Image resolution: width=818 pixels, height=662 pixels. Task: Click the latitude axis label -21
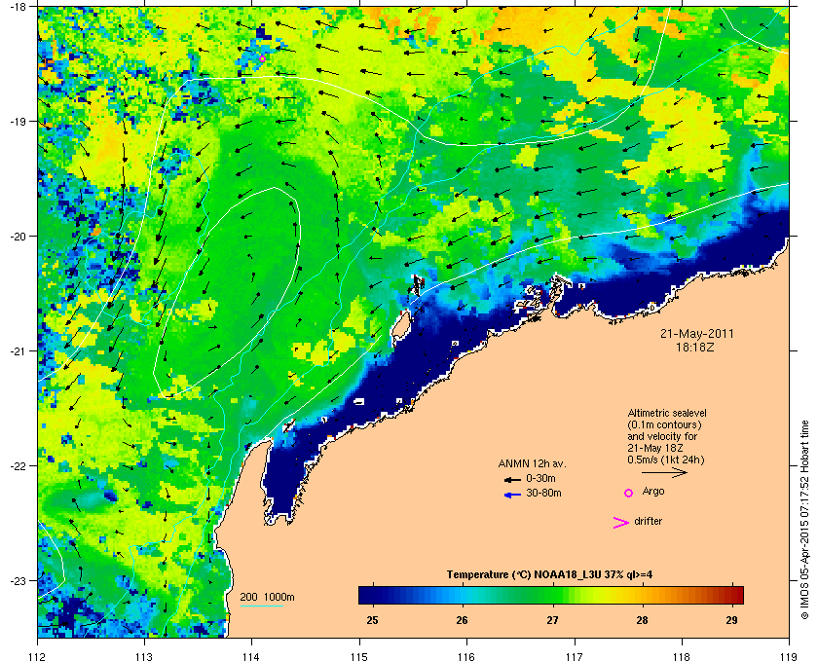click(x=18, y=351)
